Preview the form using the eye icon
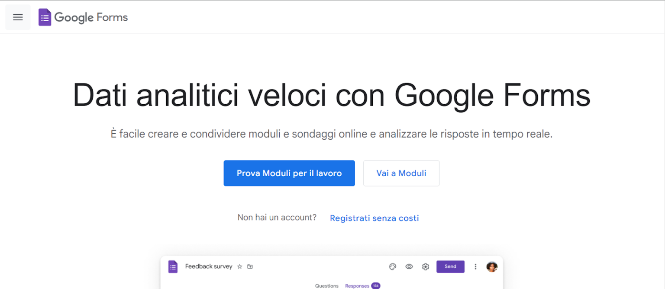Viewport: 665px width, 289px height. (409, 267)
